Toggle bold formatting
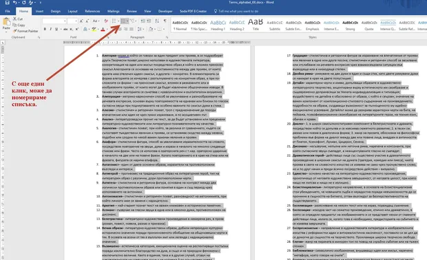The width and height of the screenshot is (427, 260). click(x=45, y=29)
